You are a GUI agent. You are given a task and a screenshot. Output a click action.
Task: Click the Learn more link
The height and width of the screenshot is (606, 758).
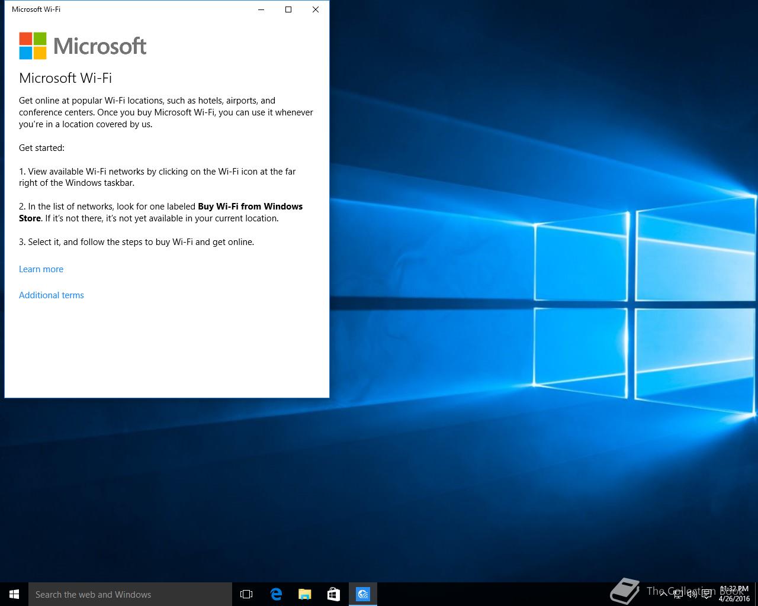point(41,269)
